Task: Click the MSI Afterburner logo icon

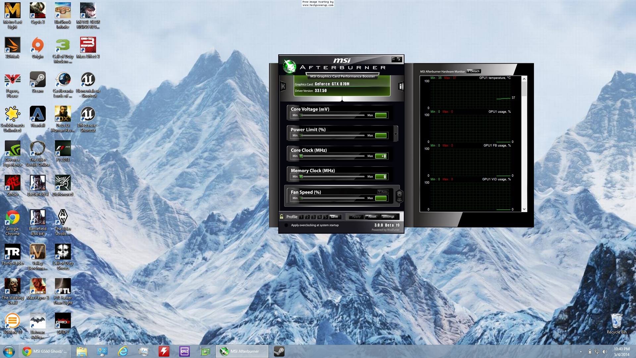Action: (x=289, y=66)
